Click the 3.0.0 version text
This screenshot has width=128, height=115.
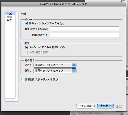tap(119, 107)
